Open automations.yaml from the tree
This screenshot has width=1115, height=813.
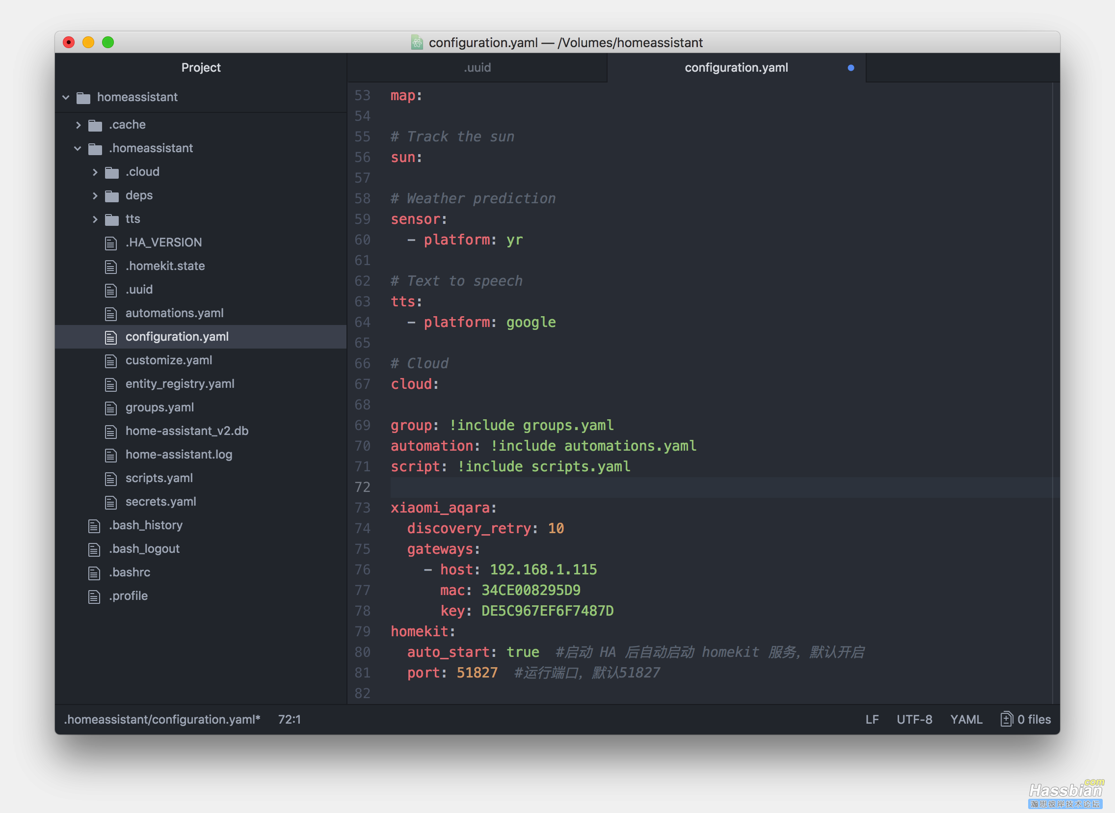(x=174, y=313)
